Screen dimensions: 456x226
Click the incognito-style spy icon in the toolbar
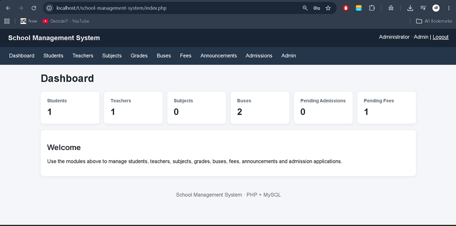tap(391, 8)
